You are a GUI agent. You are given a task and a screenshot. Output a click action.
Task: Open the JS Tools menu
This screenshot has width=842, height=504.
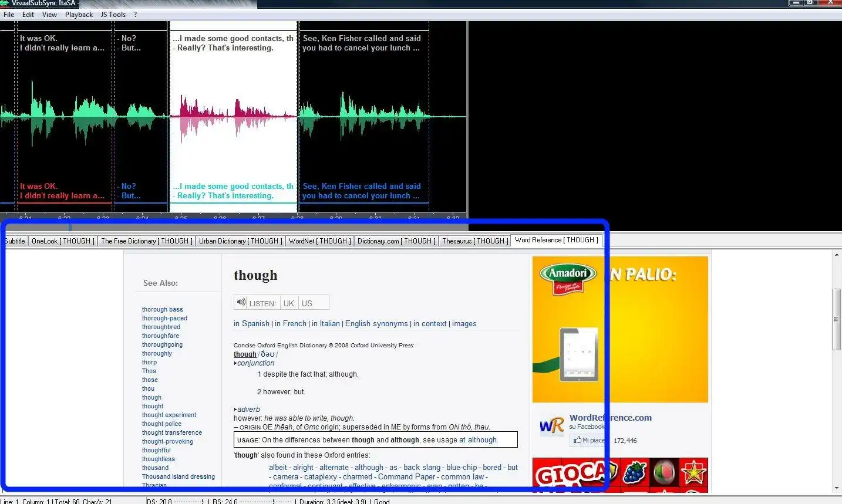pos(113,15)
